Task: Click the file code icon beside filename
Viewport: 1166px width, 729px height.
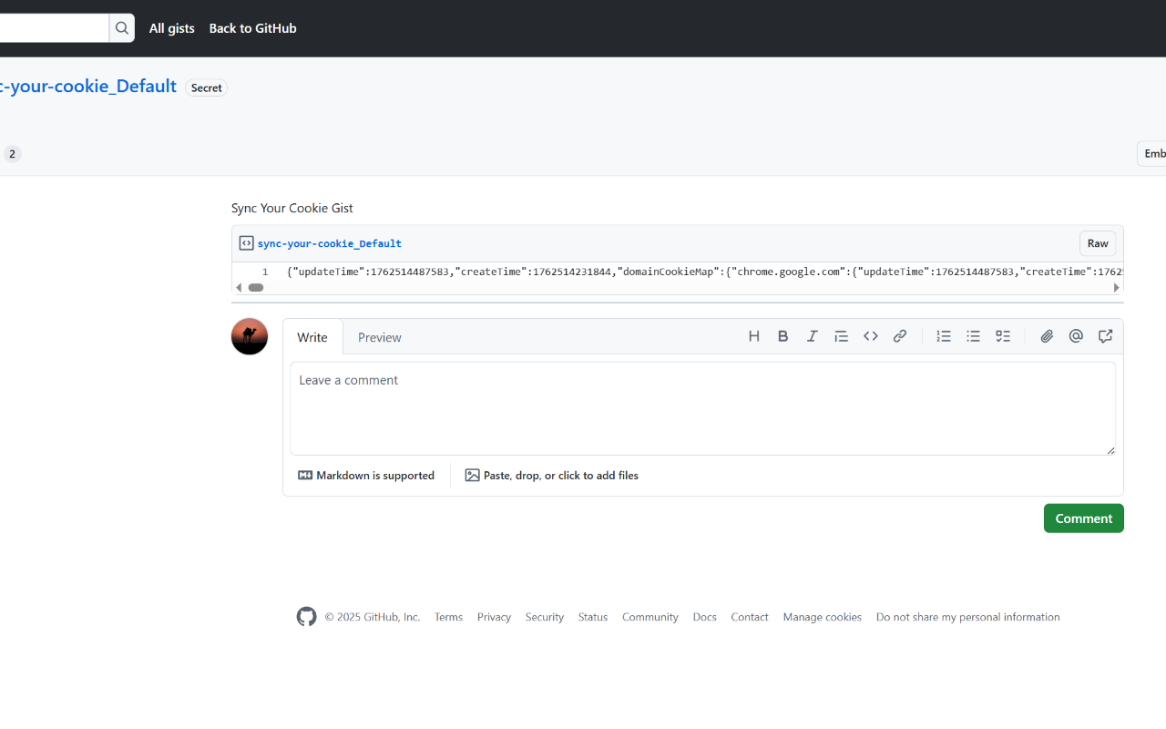Action: pyautogui.click(x=246, y=243)
